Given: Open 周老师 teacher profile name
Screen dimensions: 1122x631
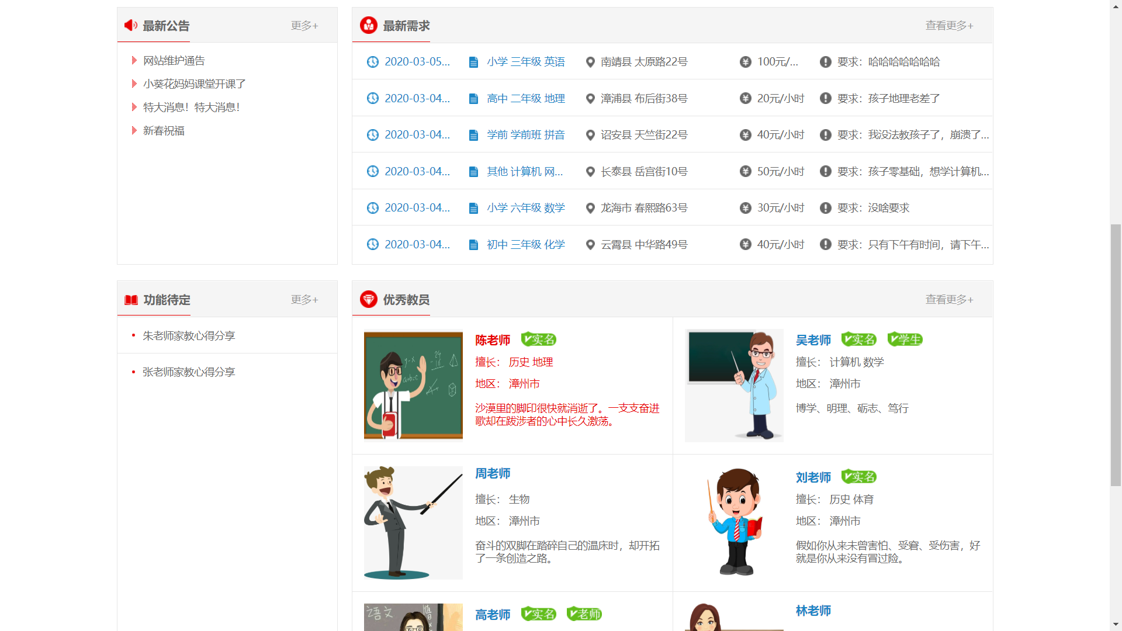Looking at the screenshot, I should click(493, 473).
